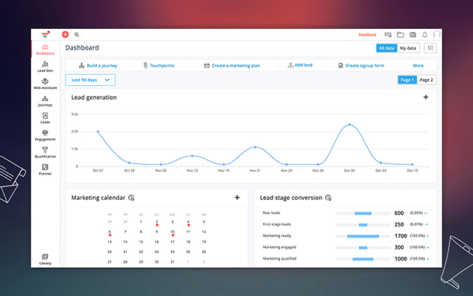Open Library in the sidebar

pyautogui.click(x=45, y=260)
